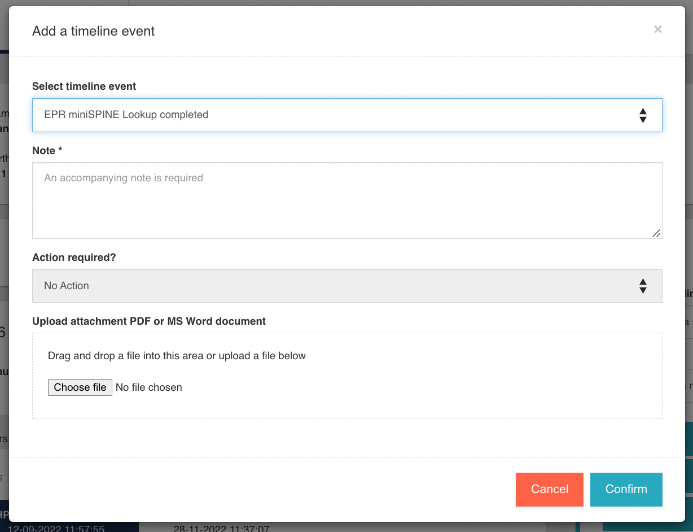This screenshot has height=532, width=693.
Task: Click the Select timeline event label
Action: point(84,86)
